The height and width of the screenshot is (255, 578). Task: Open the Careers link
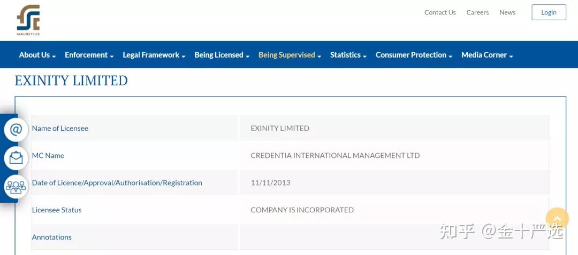[x=477, y=12]
